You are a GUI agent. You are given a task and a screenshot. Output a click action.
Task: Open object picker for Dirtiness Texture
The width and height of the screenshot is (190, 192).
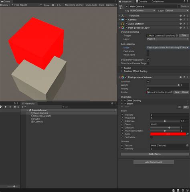pyautogui.click(x=187, y=145)
